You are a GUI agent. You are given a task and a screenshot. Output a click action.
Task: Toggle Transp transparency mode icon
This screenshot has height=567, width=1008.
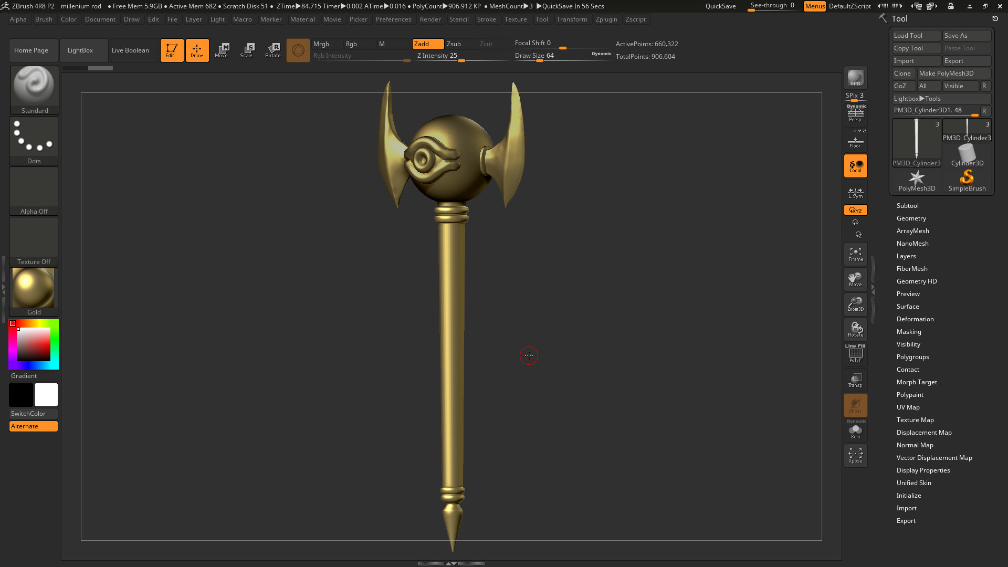(855, 380)
